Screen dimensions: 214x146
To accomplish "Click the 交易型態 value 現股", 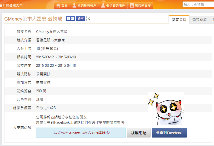I will pos(40,99).
